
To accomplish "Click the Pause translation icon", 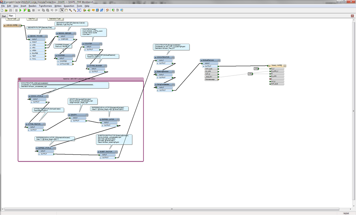I will [x=16, y=10].
